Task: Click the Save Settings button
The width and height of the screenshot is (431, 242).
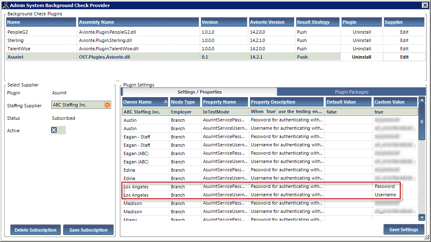Action: click(403, 229)
